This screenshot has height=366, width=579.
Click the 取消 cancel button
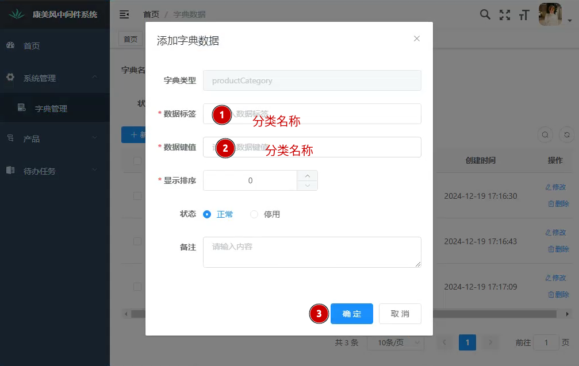pyautogui.click(x=400, y=314)
